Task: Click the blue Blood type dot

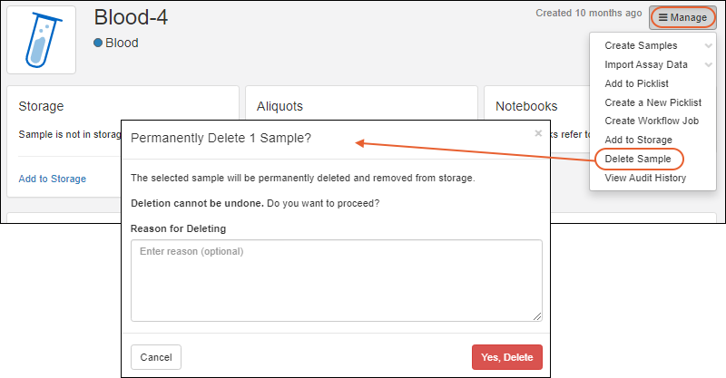Action: [99, 43]
